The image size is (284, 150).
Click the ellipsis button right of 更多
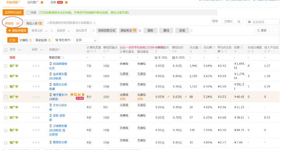(x=275, y=30)
